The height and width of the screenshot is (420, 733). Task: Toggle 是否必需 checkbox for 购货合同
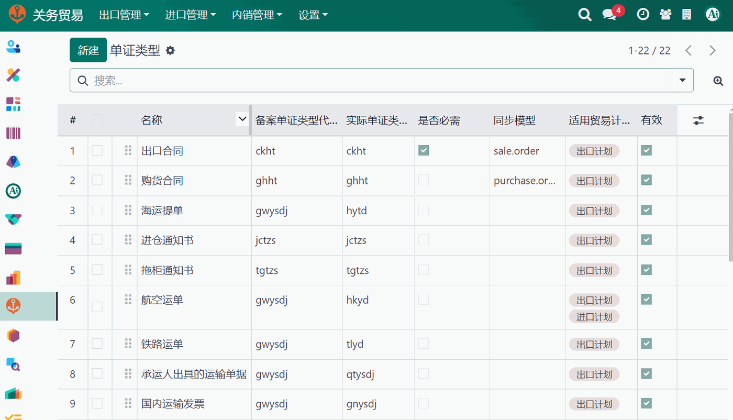point(424,180)
